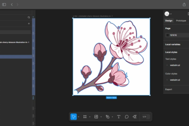Go forward with the right arrow
189x126 pixels.
17,4
